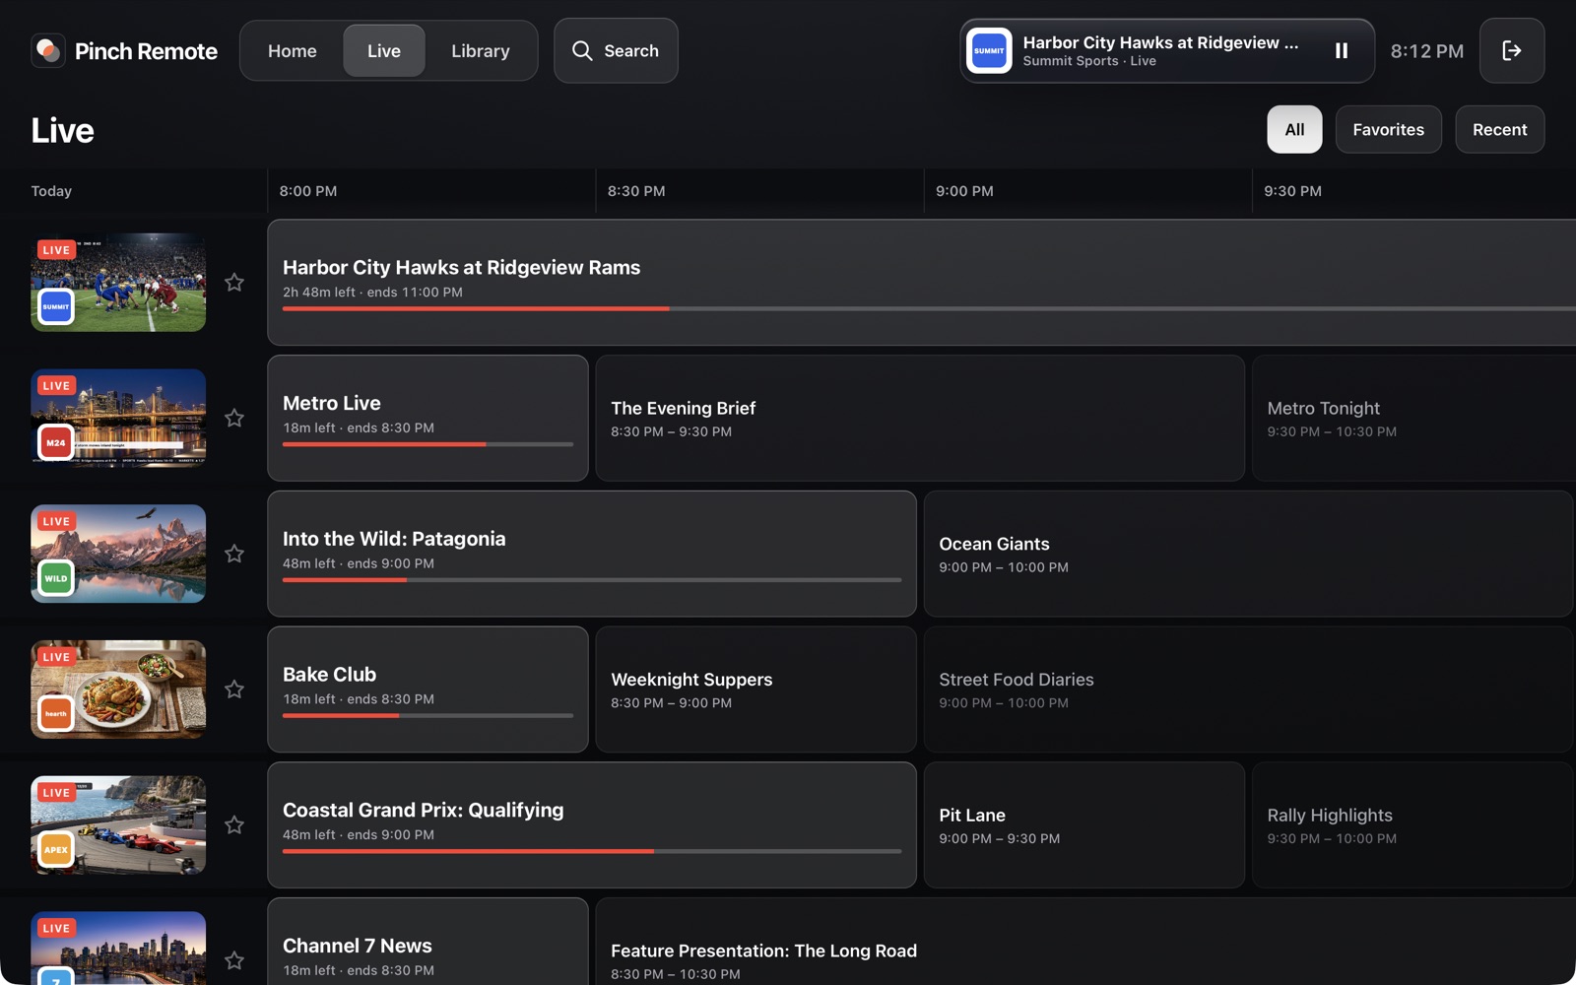Open the Rally Highlights program card

(x=1412, y=825)
